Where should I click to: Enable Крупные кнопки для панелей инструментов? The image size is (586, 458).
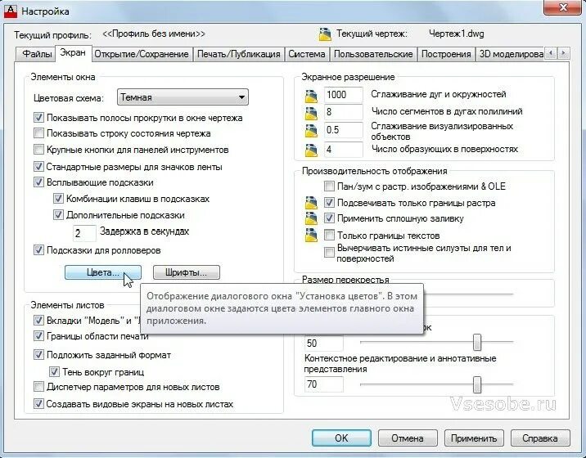[x=38, y=150]
